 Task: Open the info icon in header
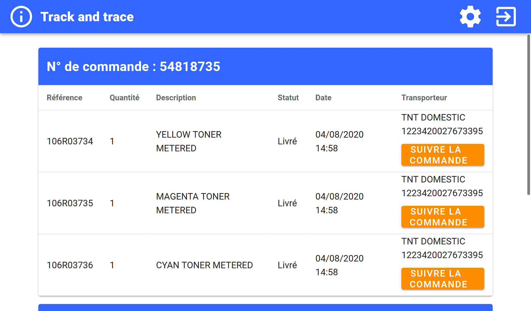[x=21, y=17]
